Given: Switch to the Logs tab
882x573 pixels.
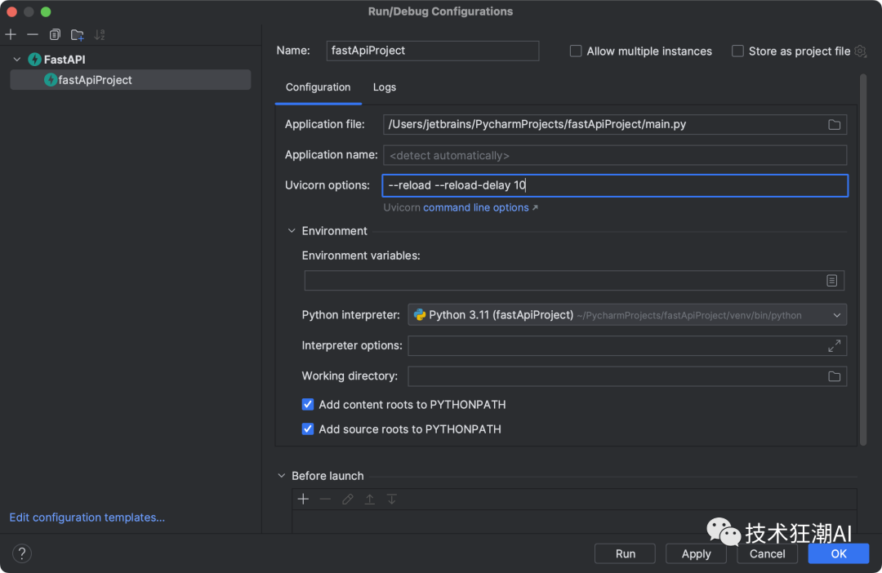Looking at the screenshot, I should pos(384,87).
